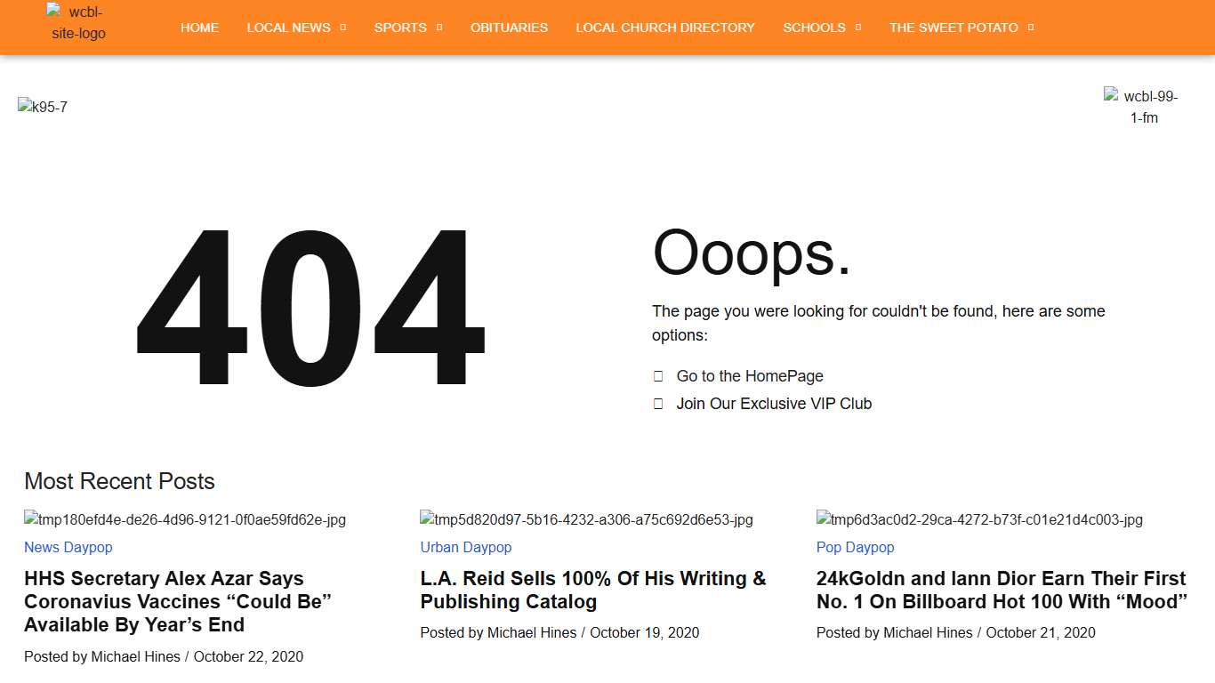The image size is (1215, 683).
Task: Click icon beside Go to the HomePage
Action: click(658, 376)
